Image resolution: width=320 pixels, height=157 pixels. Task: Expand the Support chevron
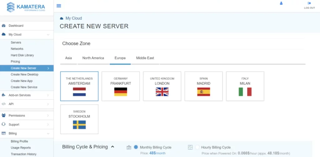[48, 124]
